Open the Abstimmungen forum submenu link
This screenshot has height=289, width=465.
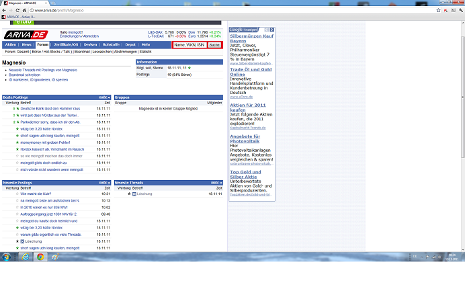[126, 52]
